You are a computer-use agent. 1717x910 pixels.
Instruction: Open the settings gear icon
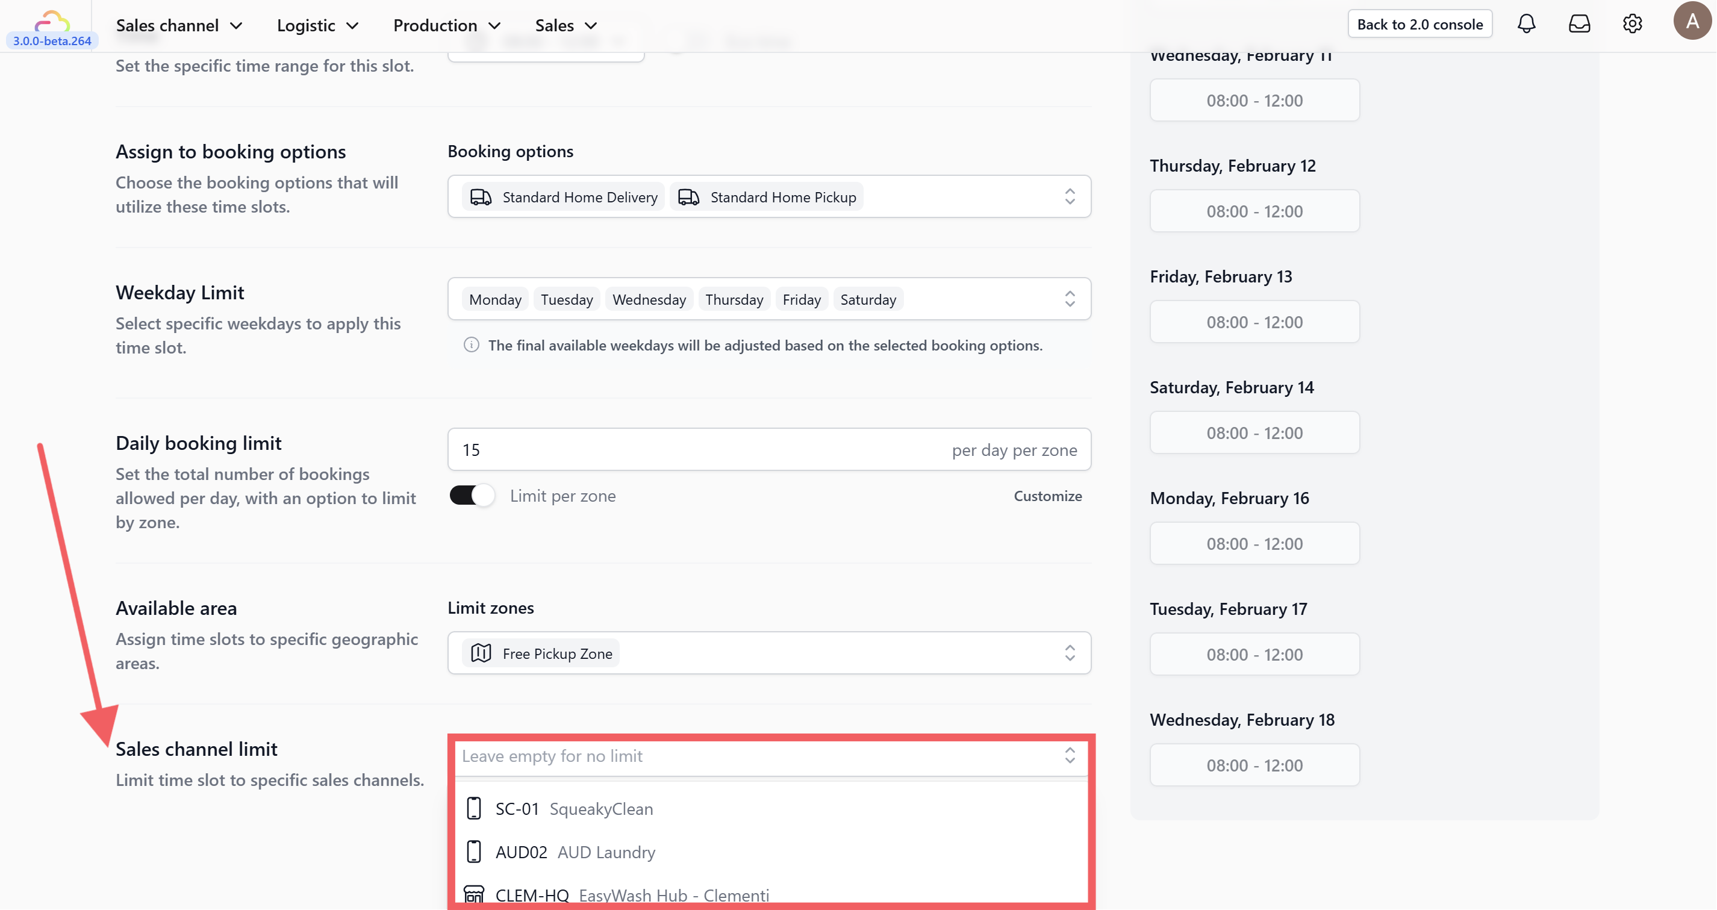tap(1631, 24)
